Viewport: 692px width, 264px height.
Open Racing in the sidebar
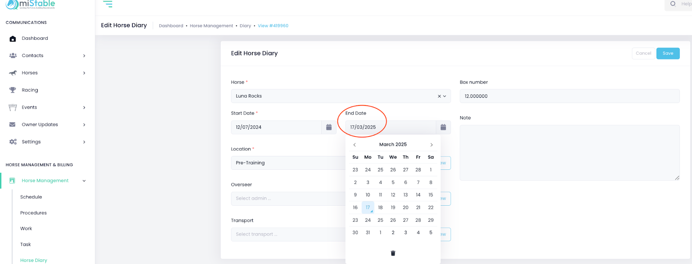click(x=30, y=90)
